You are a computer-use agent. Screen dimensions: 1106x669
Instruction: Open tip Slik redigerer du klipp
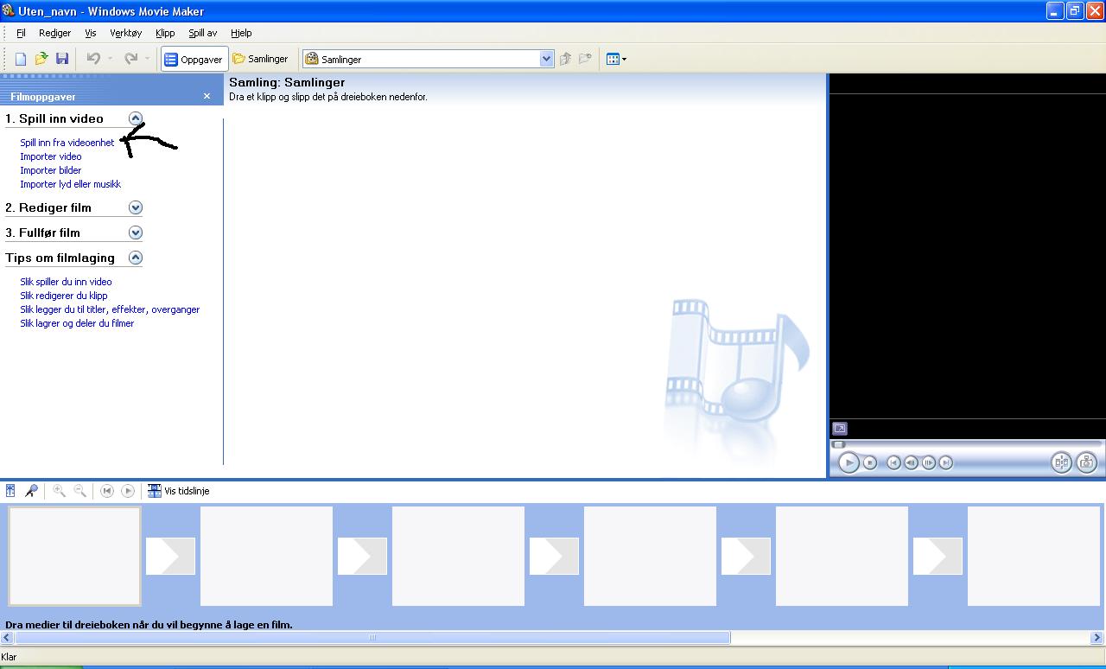click(64, 296)
